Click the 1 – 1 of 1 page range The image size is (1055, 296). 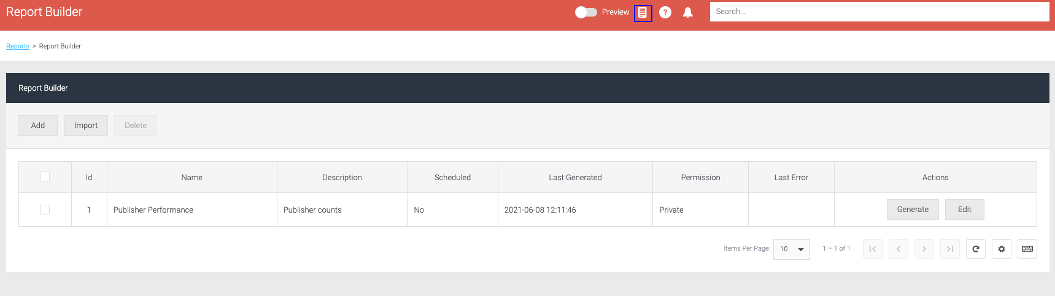tap(837, 248)
